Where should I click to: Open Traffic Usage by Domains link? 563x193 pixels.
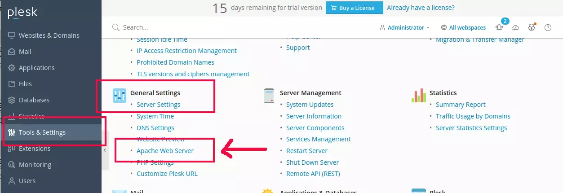click(473, 116)
